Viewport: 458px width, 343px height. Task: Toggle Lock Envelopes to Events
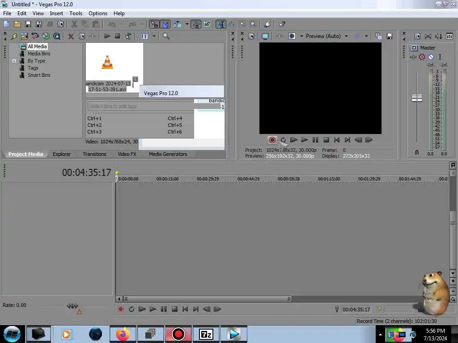click(x=196, y=24)
